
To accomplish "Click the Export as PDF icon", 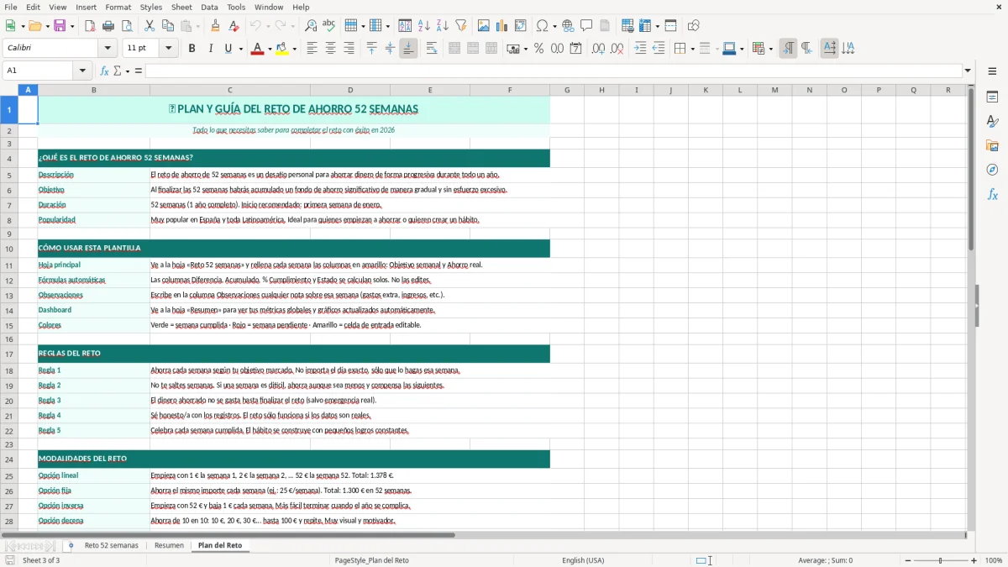I will [x=89, y=26].
